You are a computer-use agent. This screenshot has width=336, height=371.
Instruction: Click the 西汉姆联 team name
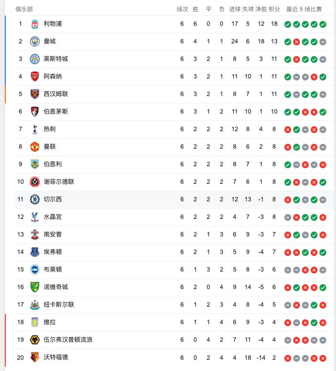(x=56, y=94)
